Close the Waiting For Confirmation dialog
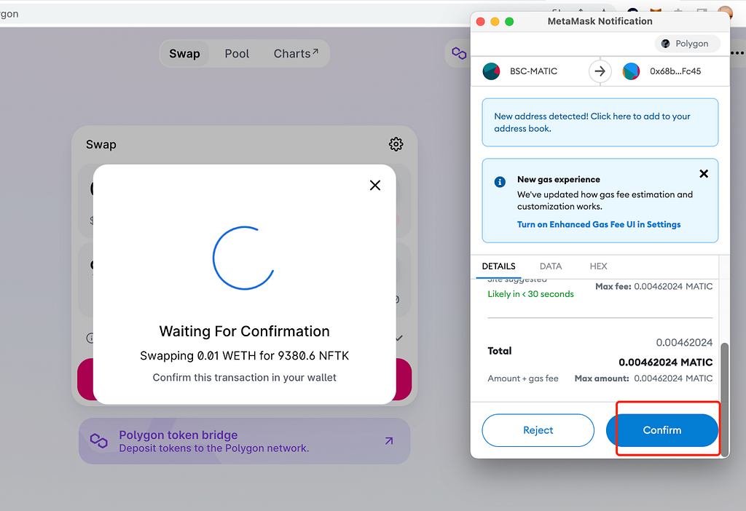This screenshot has height=511, width=746. (x=375, y=186)
